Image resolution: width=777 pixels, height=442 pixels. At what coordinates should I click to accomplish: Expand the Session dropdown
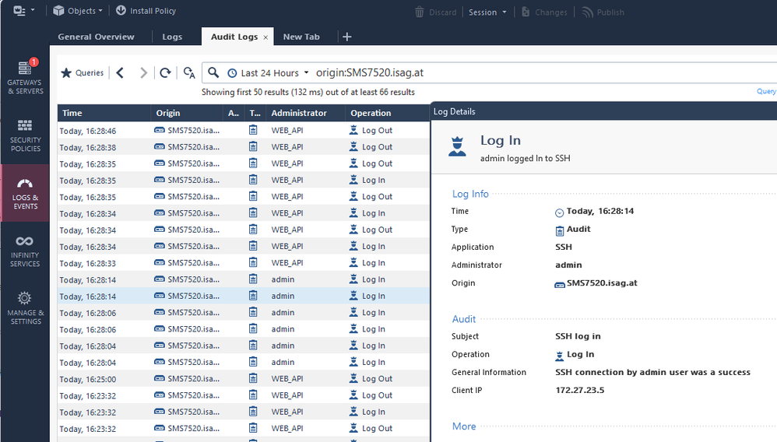pyautogui.click(x=487, y=12)
